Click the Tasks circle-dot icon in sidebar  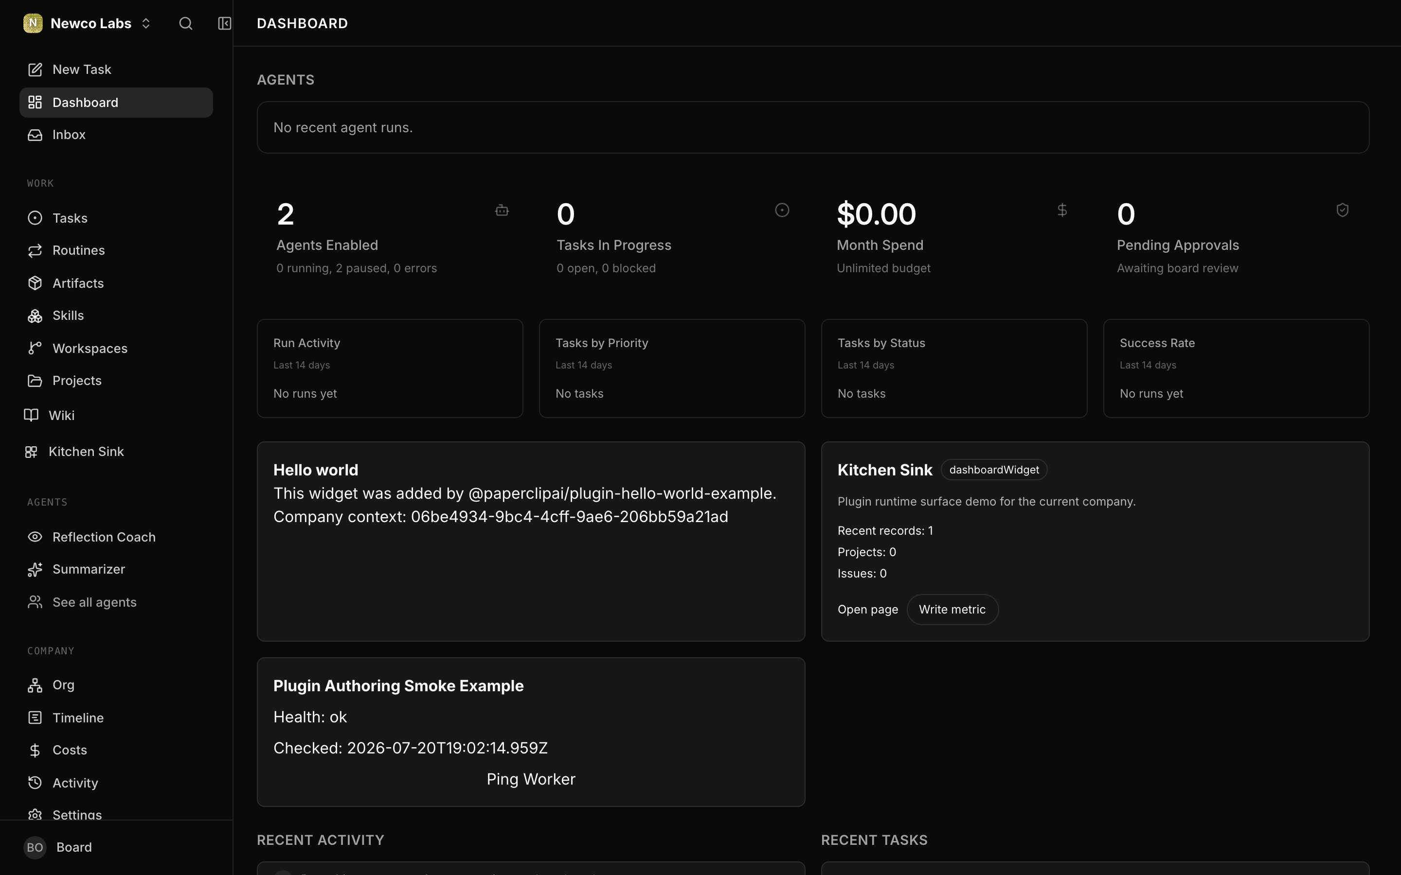click(35, 218)
